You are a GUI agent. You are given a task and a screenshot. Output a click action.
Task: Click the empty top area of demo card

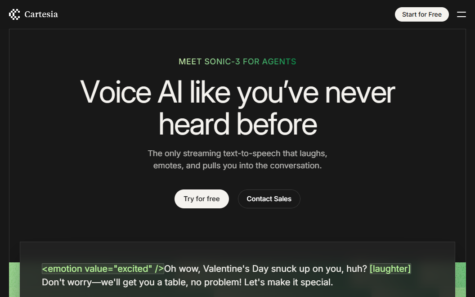pos(237,251)
